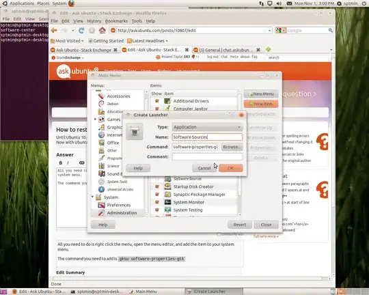
Task: Click the power icon in top panel
Action: 364,3
